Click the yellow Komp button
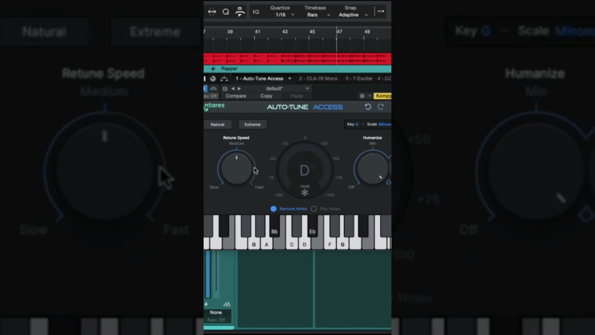 383,96
